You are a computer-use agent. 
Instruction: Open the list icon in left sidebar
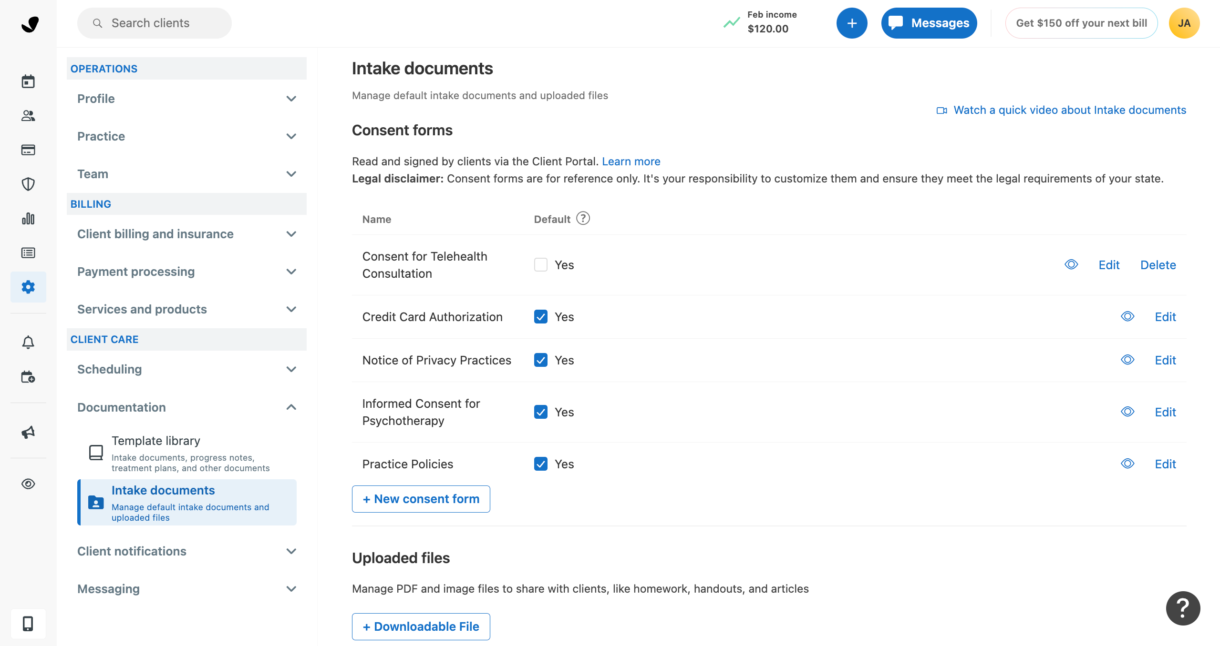click(28, 253)
